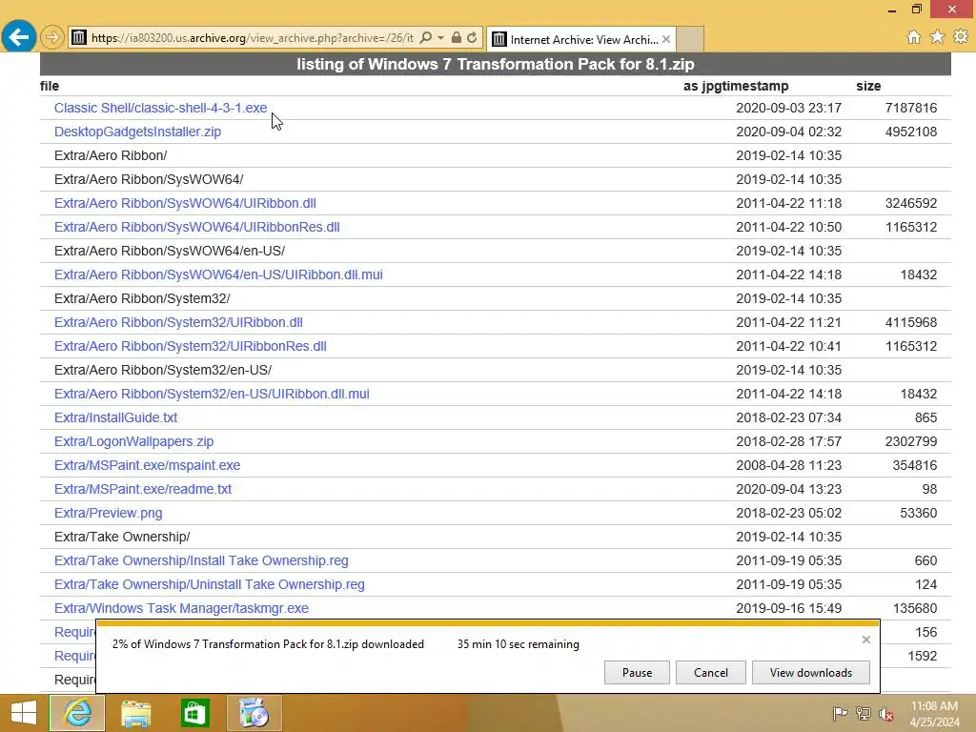Click View downloads button

pos(810,673)
